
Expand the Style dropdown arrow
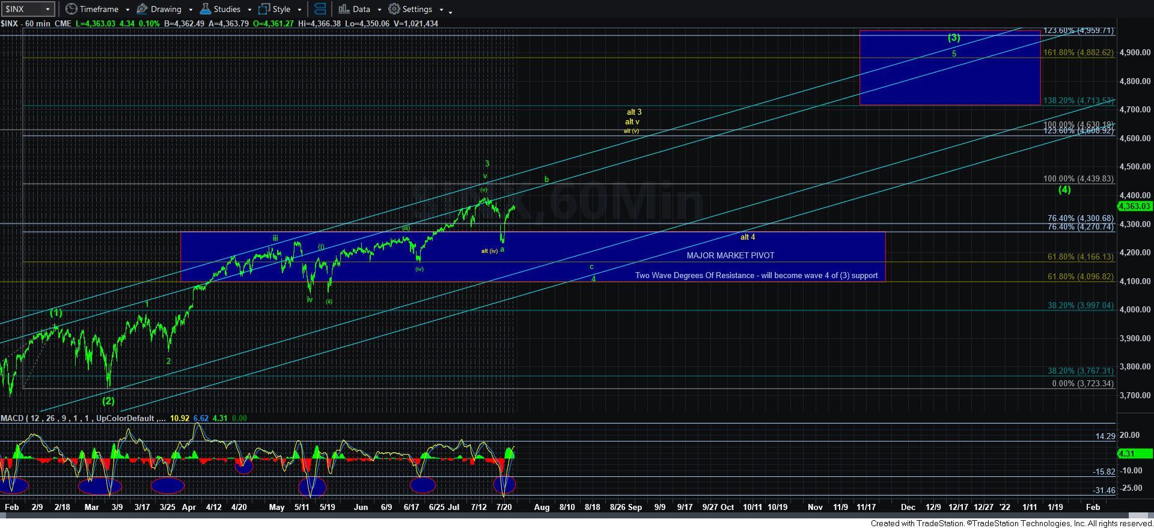(299, 10)
